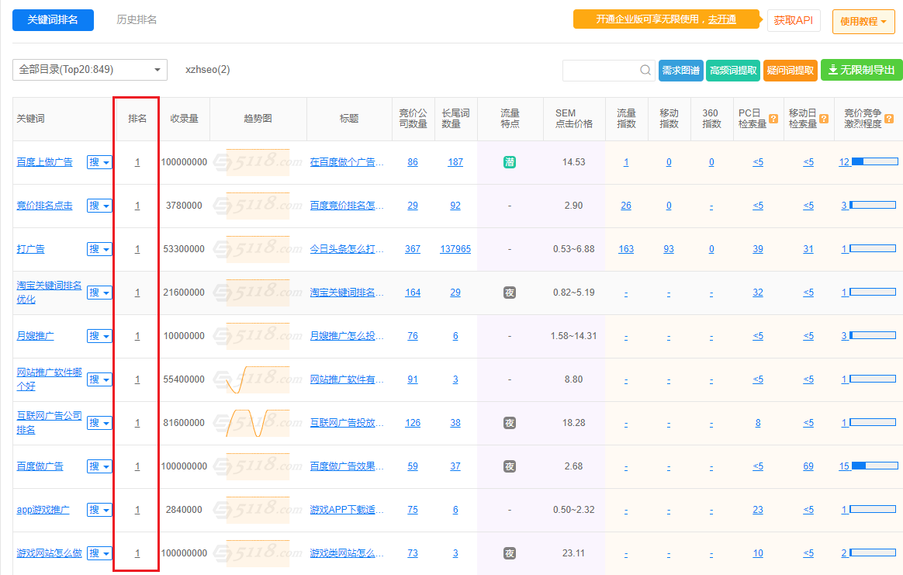Screen dimensions: 903x575
Task: Open the 去开通 link in the orange banner
Action: pos(721,19)
